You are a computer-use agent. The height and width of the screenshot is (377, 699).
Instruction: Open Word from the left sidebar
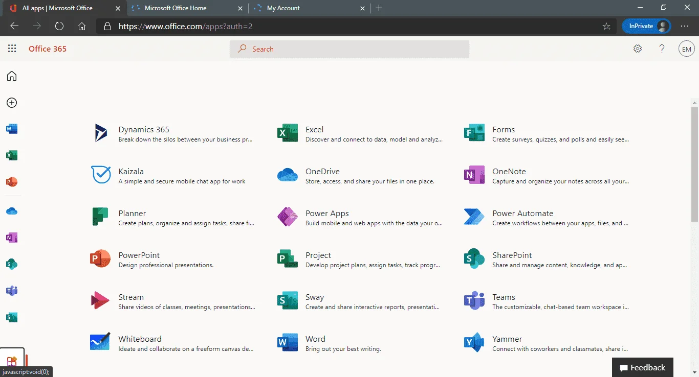[x=12, y=129]
